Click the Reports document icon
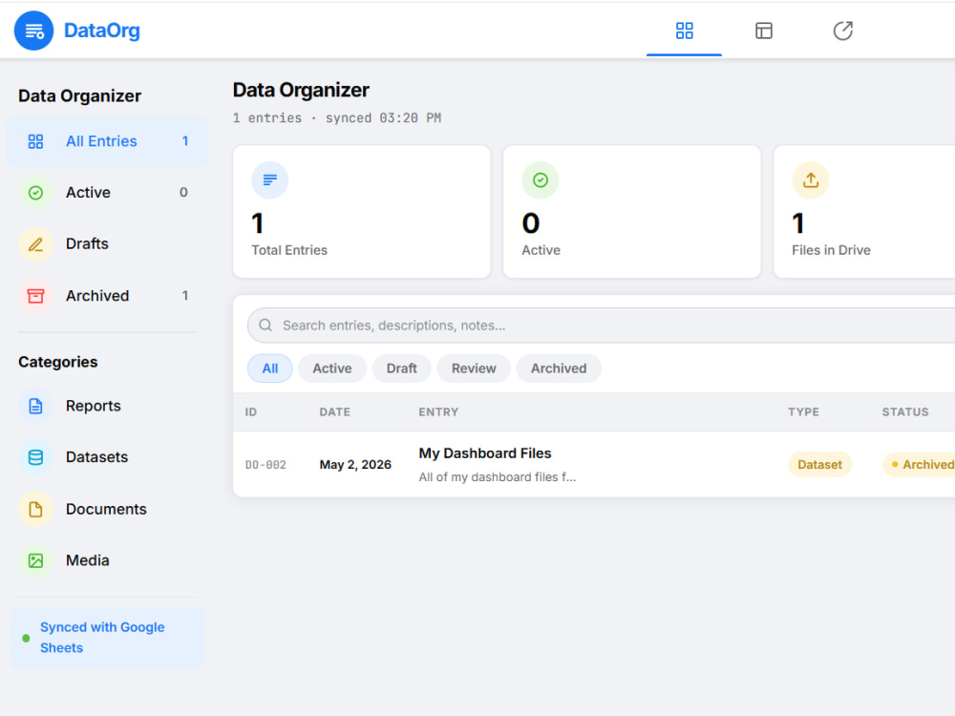 [36, 406]
